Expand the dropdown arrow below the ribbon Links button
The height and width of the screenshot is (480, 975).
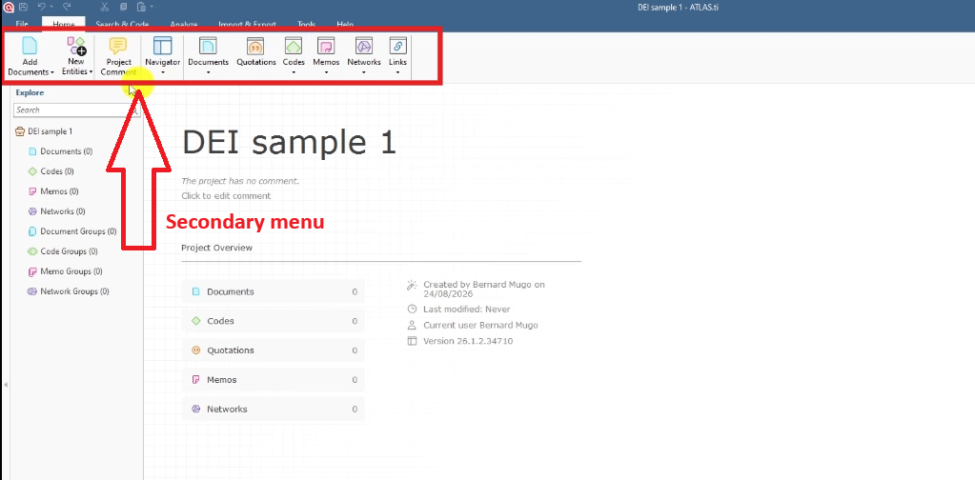click(x=398, y=72)
